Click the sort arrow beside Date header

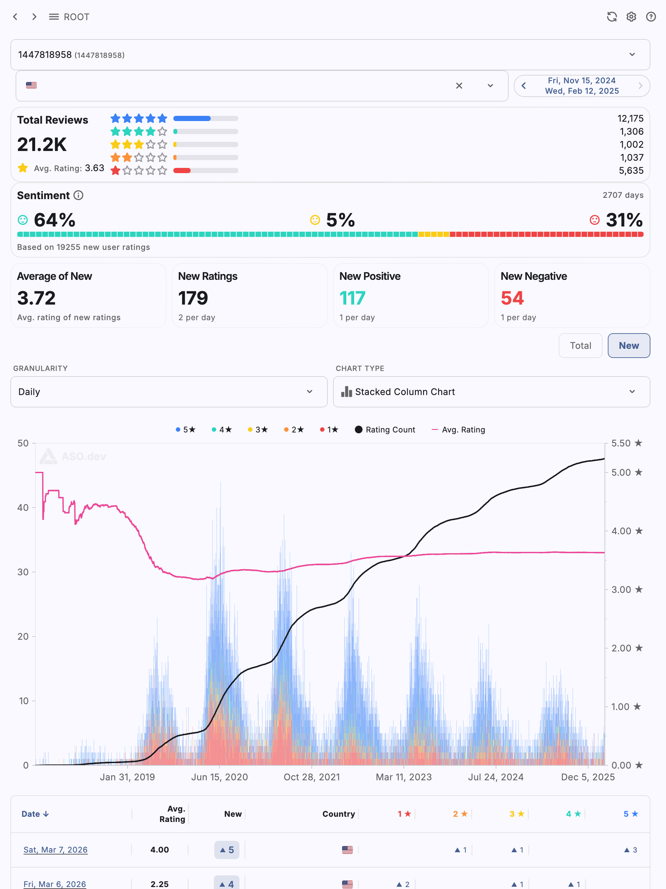46,814
